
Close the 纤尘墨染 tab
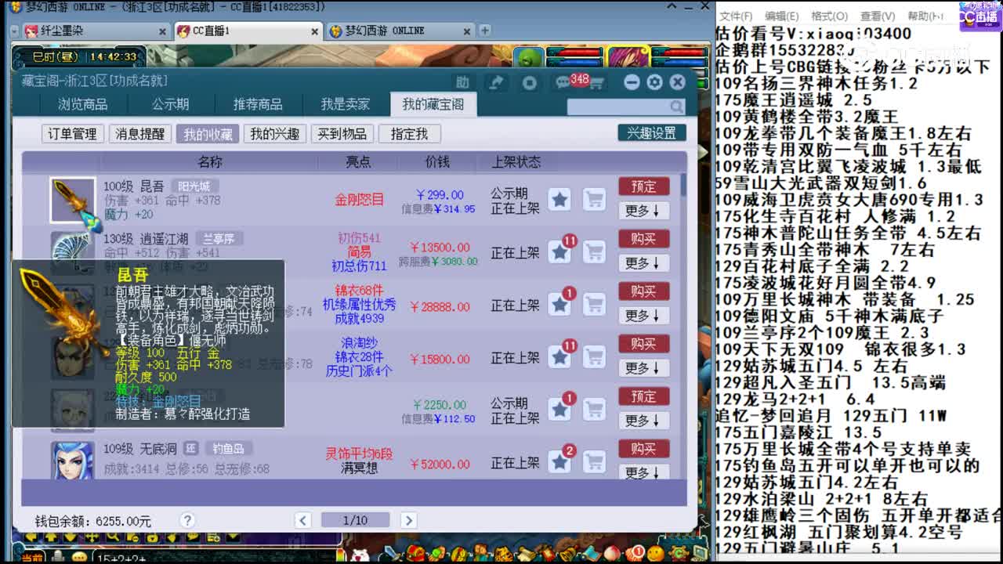(x=163, y=31)
